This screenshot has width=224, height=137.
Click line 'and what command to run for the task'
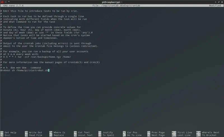(x=28, y=22)
